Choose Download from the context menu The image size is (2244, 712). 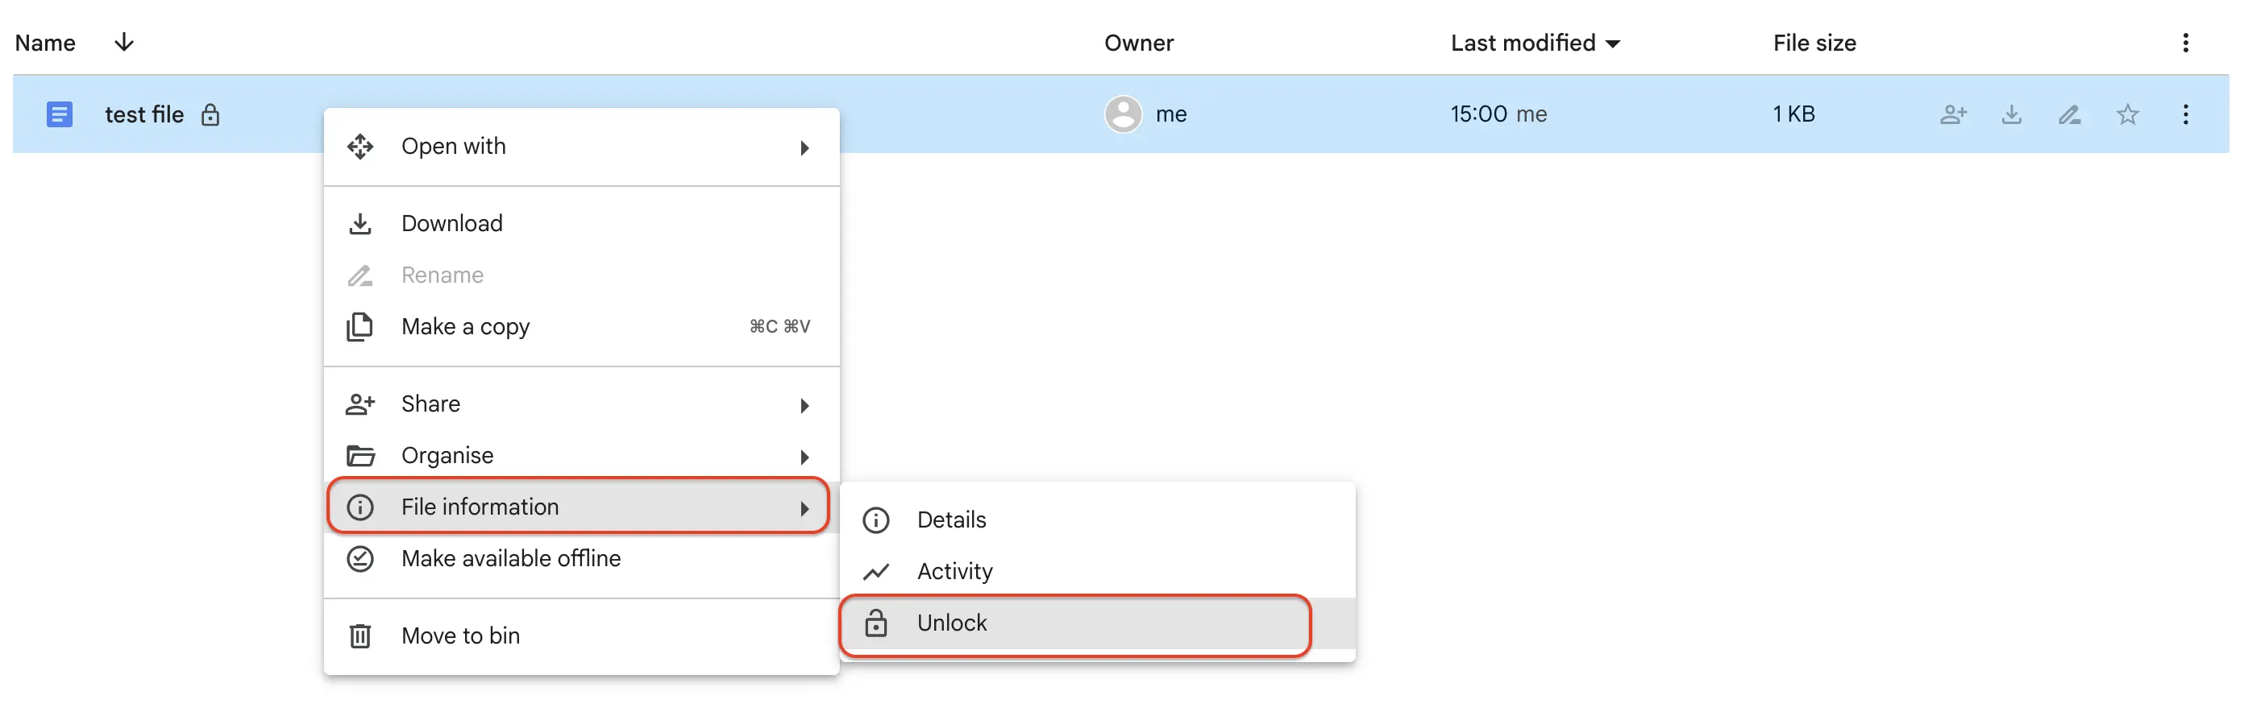(581, 224)
